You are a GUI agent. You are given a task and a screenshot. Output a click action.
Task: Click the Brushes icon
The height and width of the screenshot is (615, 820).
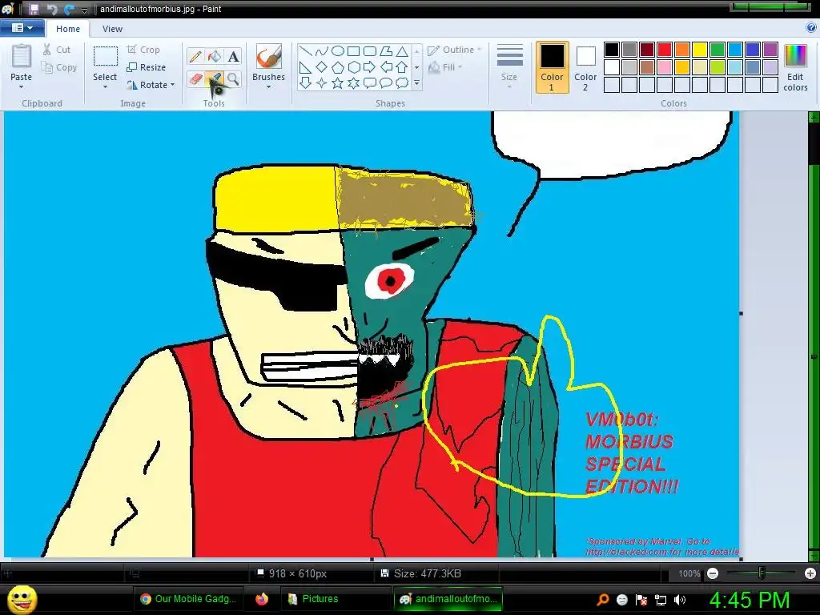pyautogui.click(x=269, y=56)
